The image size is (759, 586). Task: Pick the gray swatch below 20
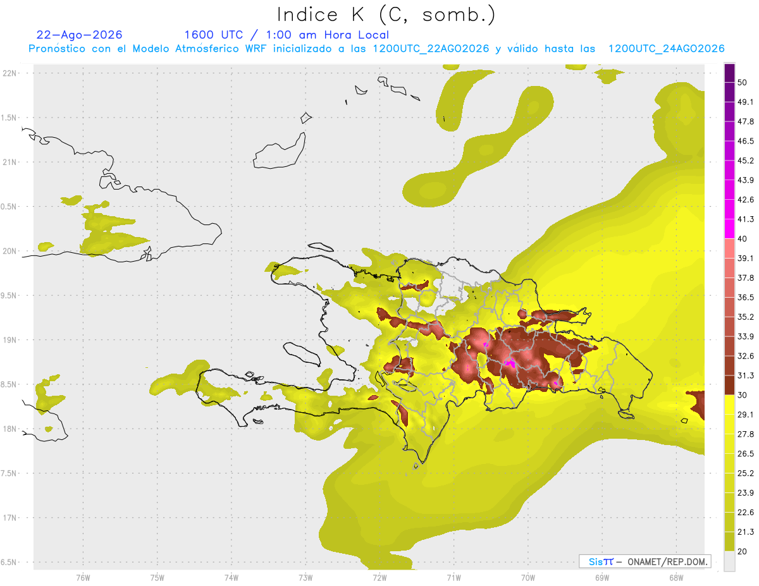pyautogui.click(x=729, y=561)
